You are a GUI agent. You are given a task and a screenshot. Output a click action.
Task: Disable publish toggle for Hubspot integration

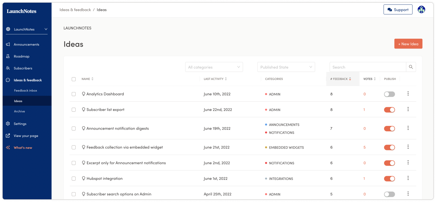390,179
